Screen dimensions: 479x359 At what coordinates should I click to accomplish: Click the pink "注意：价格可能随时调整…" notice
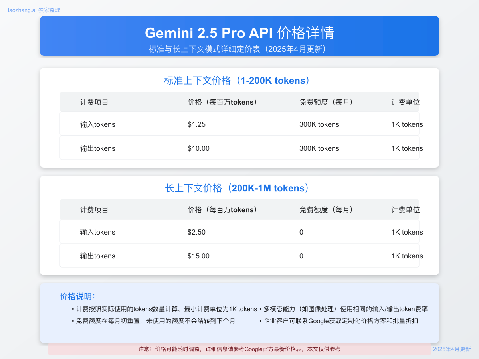[239, 349]
